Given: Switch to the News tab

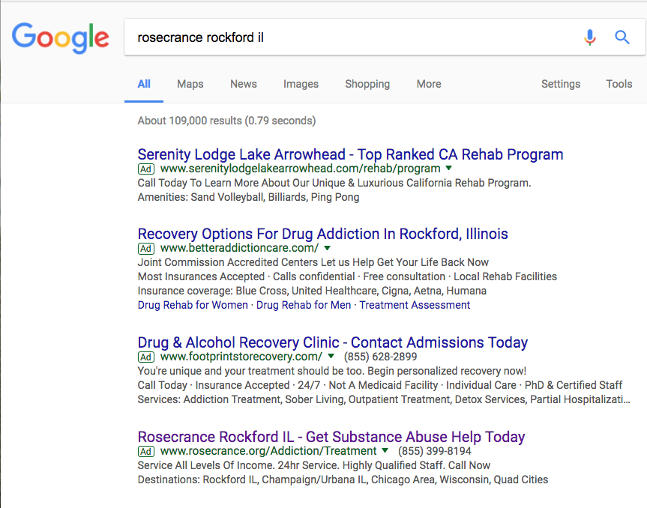Looking at the screenshot, I should click(244, 84).
